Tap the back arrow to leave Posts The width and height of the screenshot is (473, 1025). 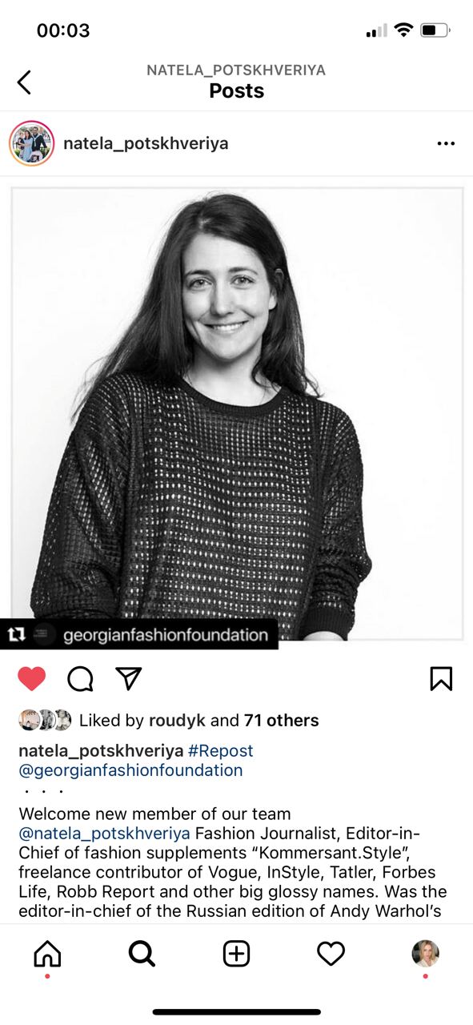[x=25, y=81]
